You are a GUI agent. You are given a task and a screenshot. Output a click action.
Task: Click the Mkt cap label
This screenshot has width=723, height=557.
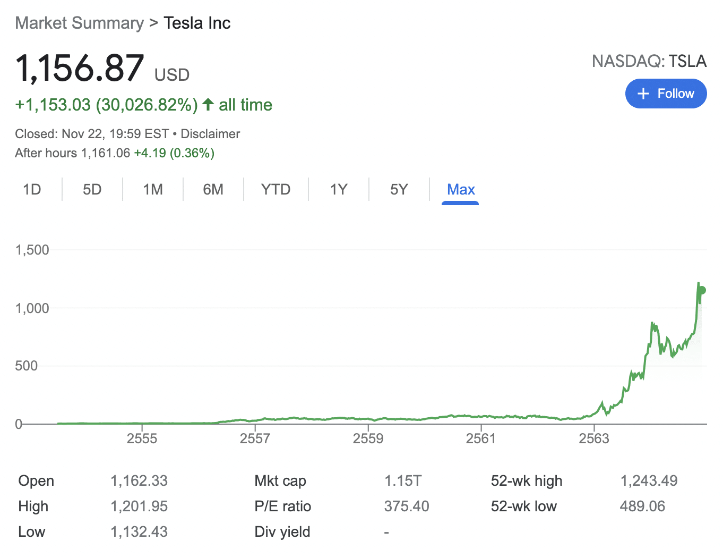point(280,481)
